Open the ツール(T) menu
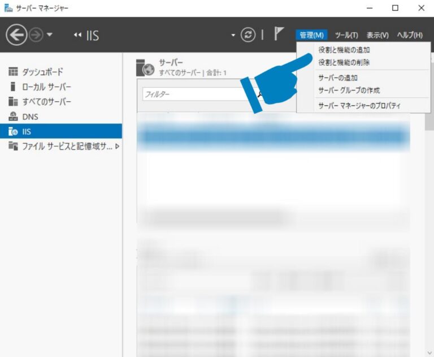Viewport: 434px width, 357px height. coord(346,35)
